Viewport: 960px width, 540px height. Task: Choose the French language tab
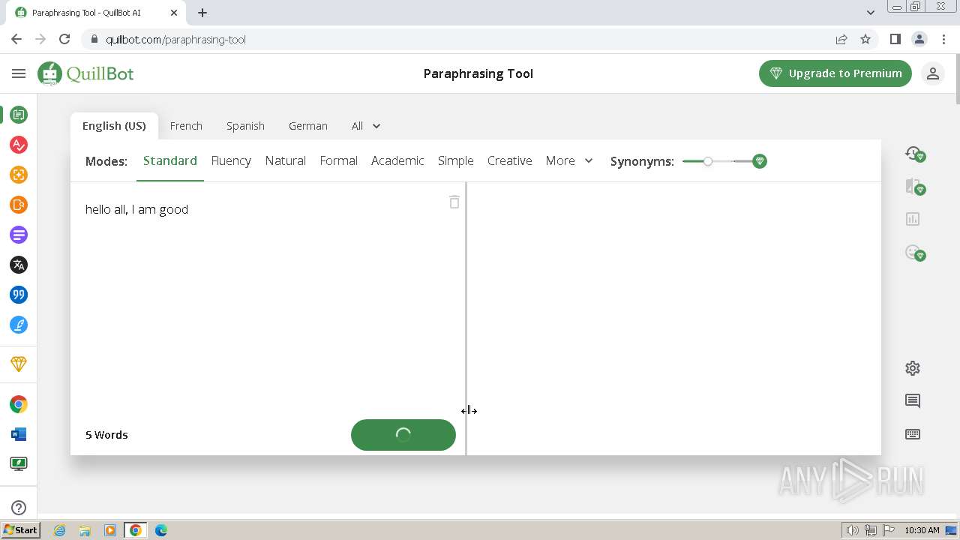click(x=186, y=126)
